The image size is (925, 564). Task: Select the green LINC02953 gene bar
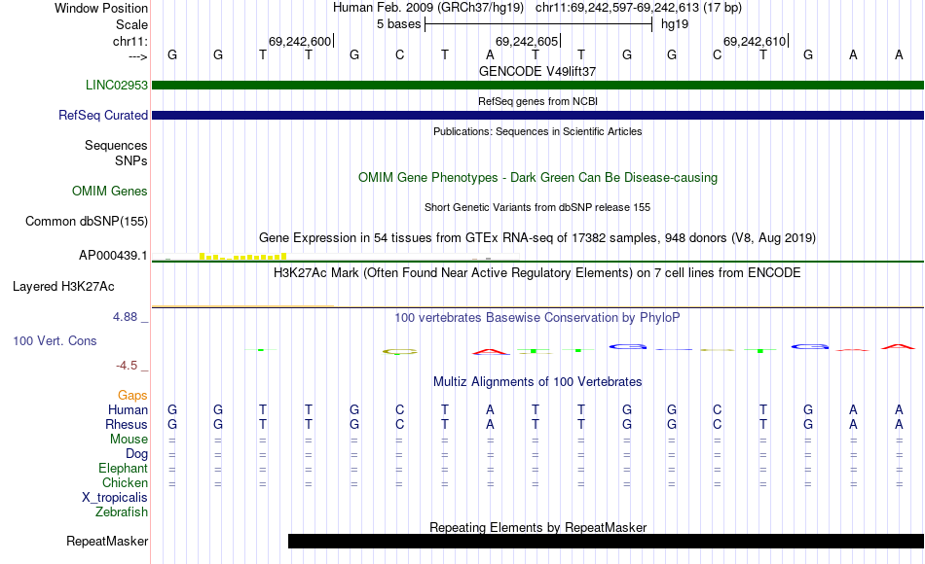point(537,86)
